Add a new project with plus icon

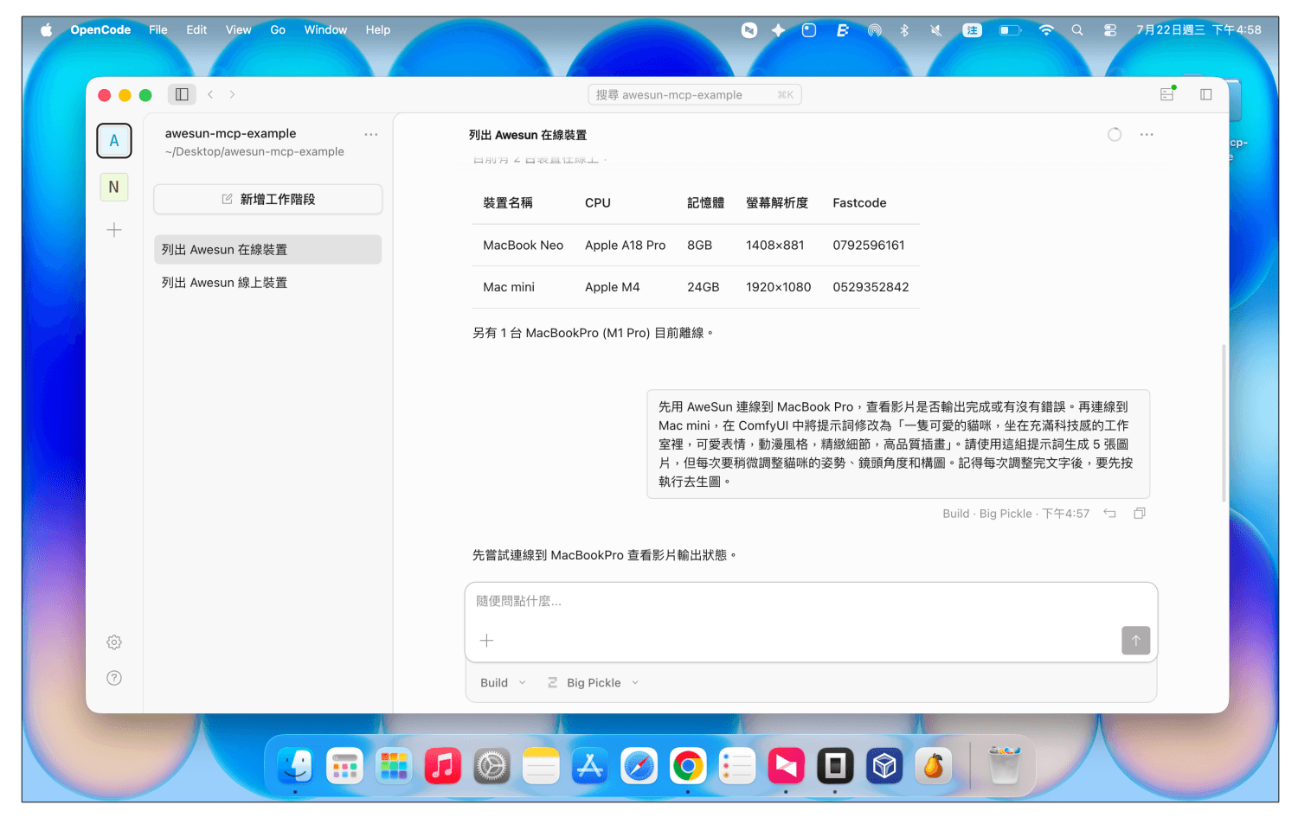[x=114, y=230]
